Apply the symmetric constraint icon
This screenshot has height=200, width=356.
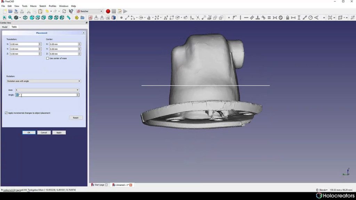click(x=275, y=18)
